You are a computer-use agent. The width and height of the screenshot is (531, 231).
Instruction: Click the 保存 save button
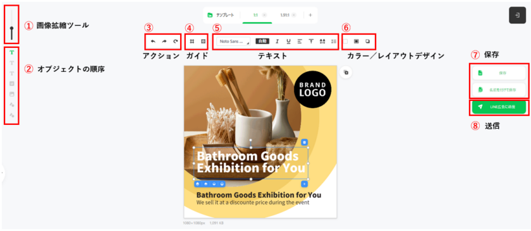tap(499, 73)
